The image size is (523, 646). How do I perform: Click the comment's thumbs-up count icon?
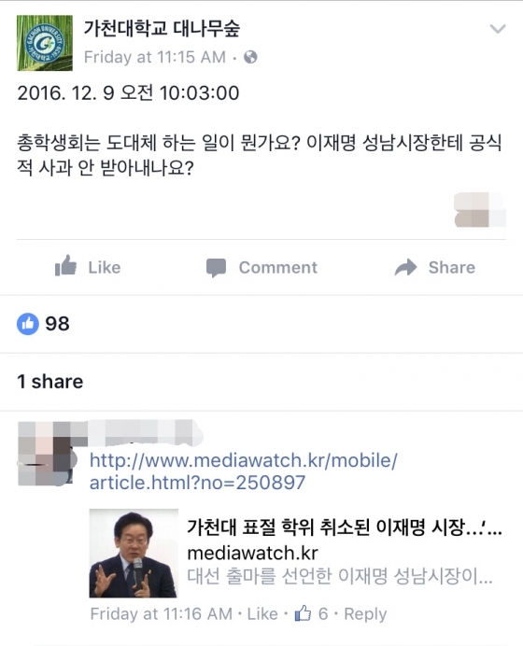click(303, 613)
